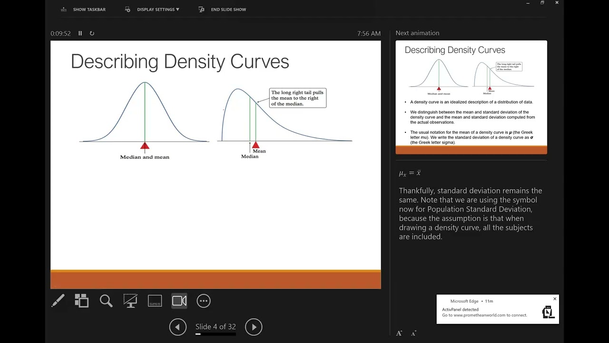609x343 pixels.
Task: Black out the slide show screen
Action: click(x=130, y=301)
